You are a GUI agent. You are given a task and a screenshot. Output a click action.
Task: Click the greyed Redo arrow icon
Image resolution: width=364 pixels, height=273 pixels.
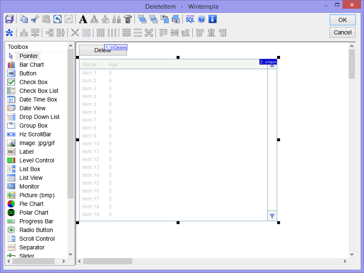[x=69, y=19]
